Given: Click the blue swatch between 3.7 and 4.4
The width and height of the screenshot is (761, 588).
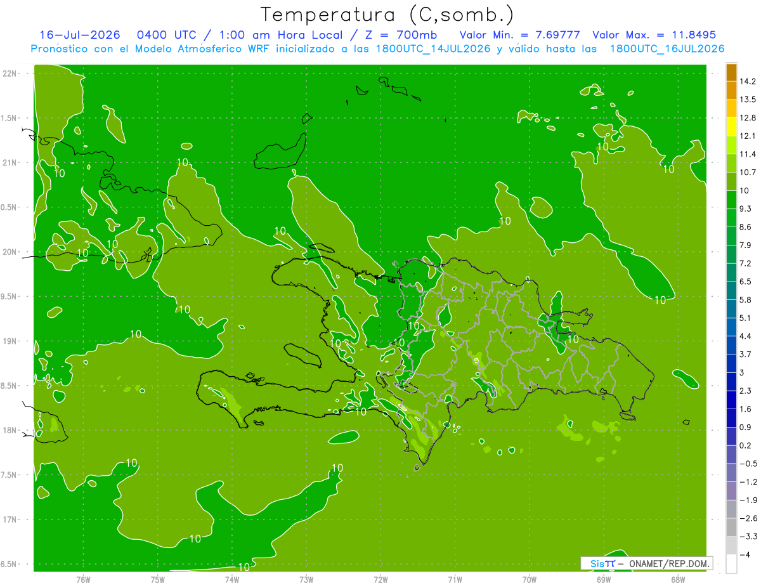Looking at the screenshot, I should (731, 345).
